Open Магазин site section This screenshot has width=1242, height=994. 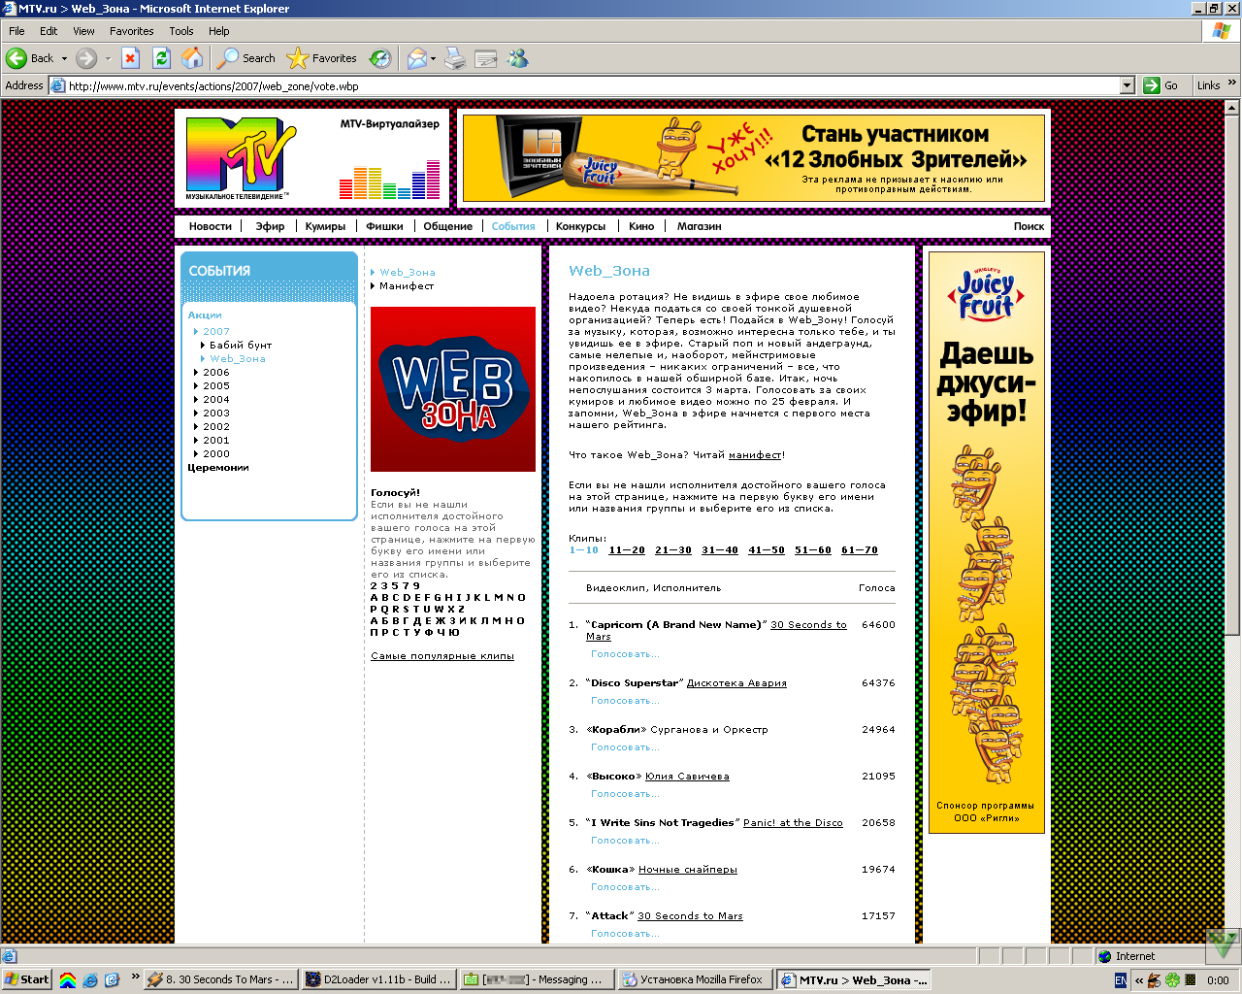(699, 226)
